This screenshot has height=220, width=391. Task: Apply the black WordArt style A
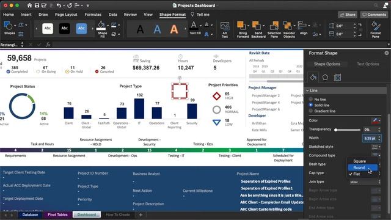point(140,29)
